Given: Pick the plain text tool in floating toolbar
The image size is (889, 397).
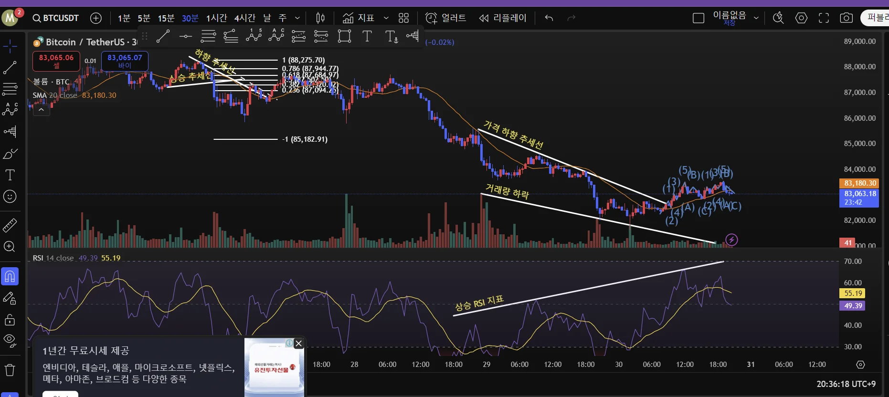Looking at the screenshot, I should pos(367,36).
